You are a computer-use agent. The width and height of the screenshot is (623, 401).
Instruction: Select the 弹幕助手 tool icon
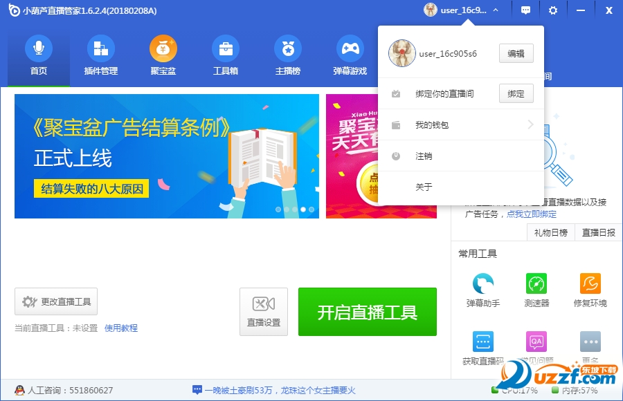pyautogui.click(x=482, y=283)
